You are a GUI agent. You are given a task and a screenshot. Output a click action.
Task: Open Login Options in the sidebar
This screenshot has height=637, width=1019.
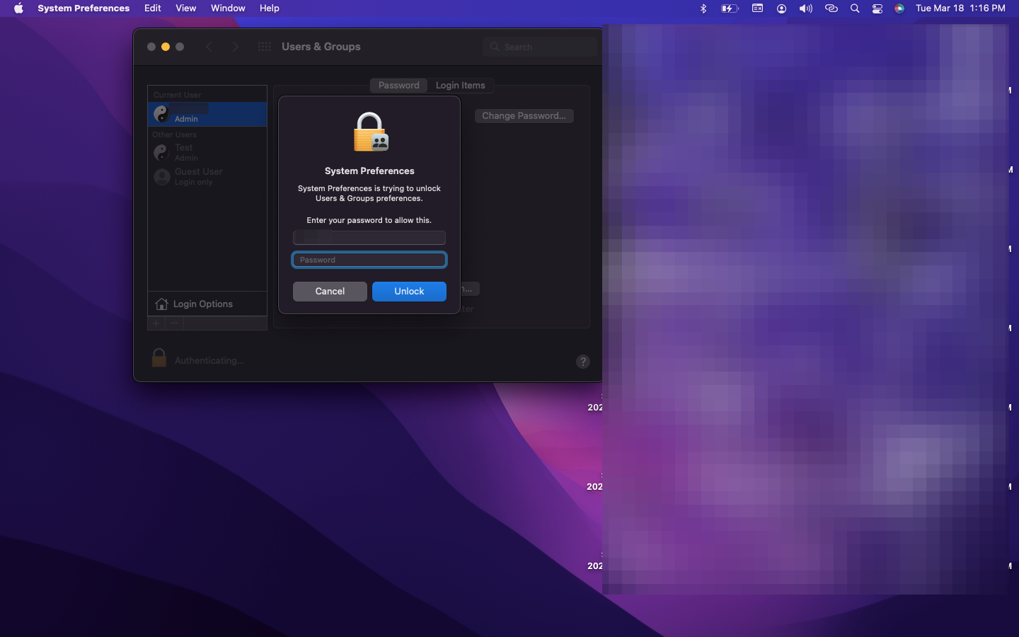point(207,304)
